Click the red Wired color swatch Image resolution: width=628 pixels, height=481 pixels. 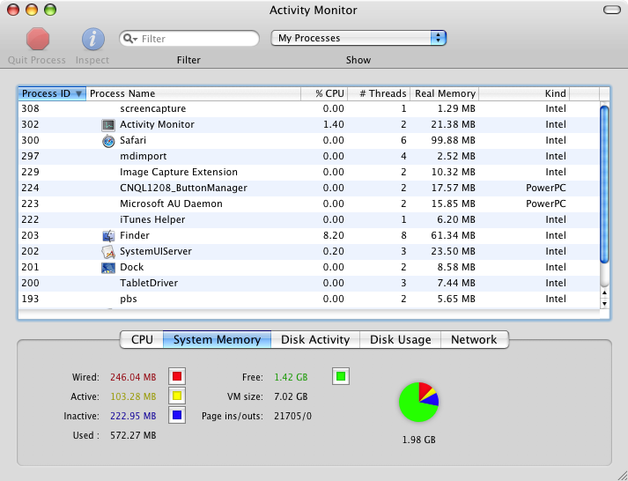(177, 376)
